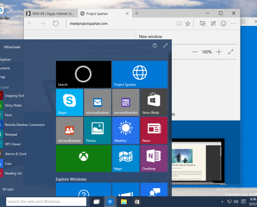Image resolution: width=257 pixels, height=207 pixels.
Task: Open the Skype tile
Action: (x=70, y=102)
